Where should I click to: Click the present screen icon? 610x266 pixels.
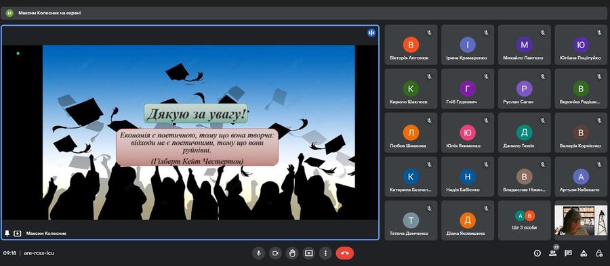click(x=309, y=253)
